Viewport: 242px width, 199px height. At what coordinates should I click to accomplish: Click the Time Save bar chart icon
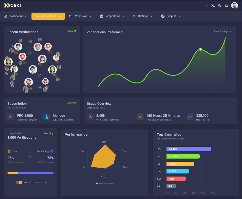(140, 117)
